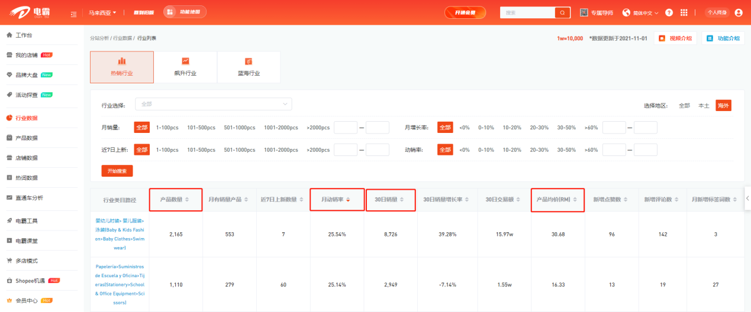
Task: Select 近7日上新 101-500pcs filter
Action: coord(201,150)
